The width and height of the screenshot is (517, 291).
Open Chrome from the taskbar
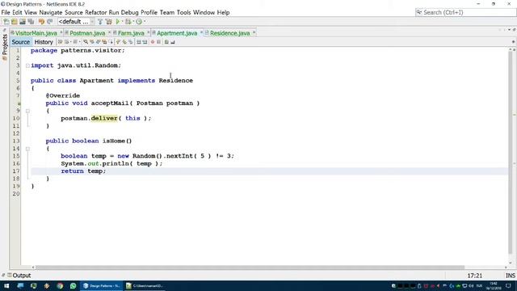coord(60,285)
